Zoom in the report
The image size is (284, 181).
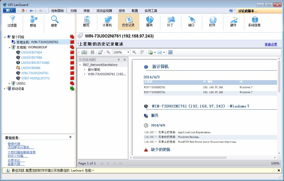134,52
